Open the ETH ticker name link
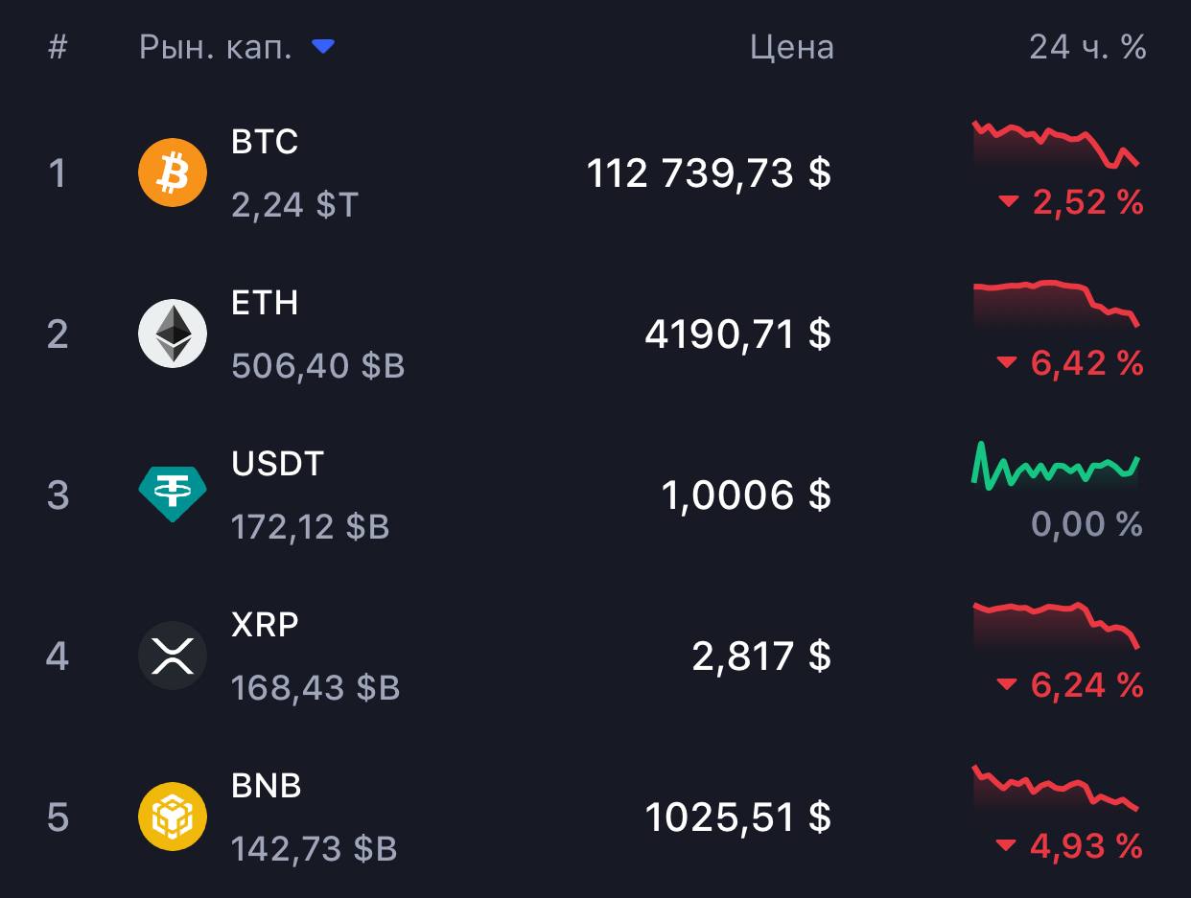Image resolution: width=1191 pixels, height=898 pixels. tap(265, 303)
